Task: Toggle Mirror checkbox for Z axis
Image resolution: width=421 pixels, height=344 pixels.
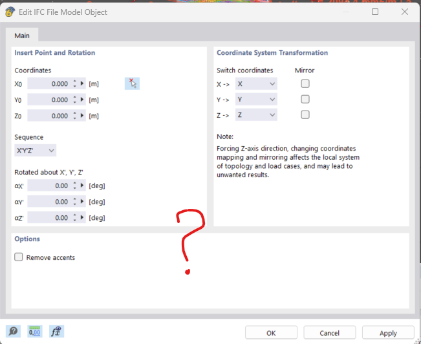Action: tap(305, 114)
